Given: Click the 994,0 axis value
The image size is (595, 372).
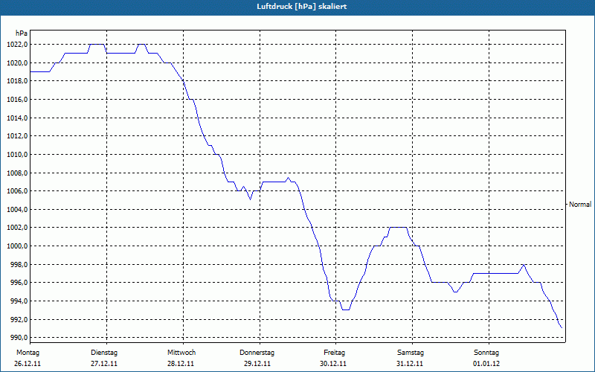Looking at the screenshot, I should click(x=19, y=301).
